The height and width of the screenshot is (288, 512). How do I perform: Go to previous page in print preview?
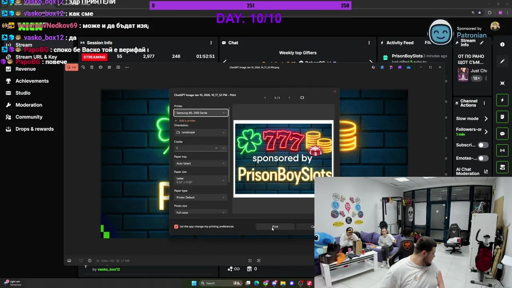(265, 98)
